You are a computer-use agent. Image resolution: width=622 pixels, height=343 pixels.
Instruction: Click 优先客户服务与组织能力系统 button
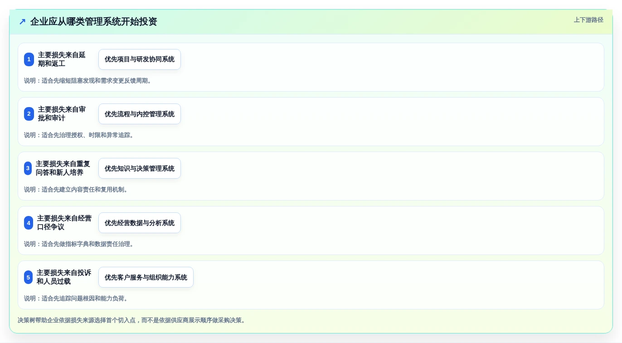click(146, 277)
